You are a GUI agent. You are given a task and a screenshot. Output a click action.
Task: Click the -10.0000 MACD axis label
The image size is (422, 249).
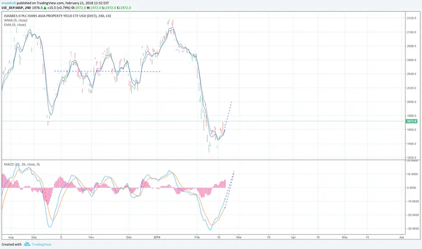[x=412, y=201]
